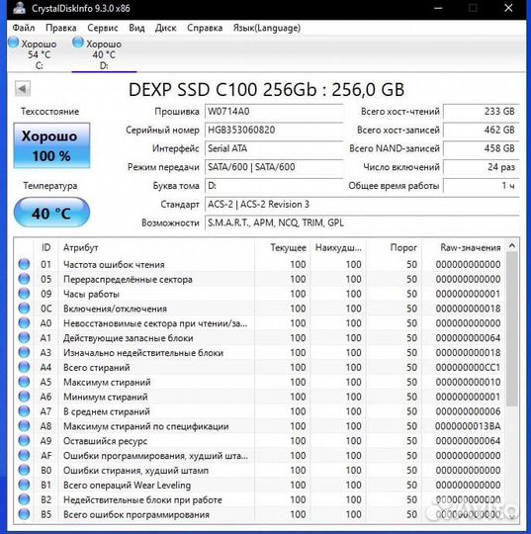The image size is (531, 534).
Task: Click the Прошивка field W0714A0
Action: (274, 112)
